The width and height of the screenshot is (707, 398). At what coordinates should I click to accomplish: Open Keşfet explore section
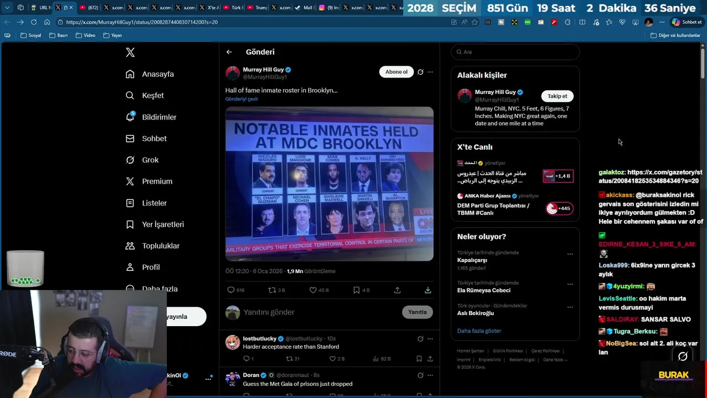pos(145,96)
